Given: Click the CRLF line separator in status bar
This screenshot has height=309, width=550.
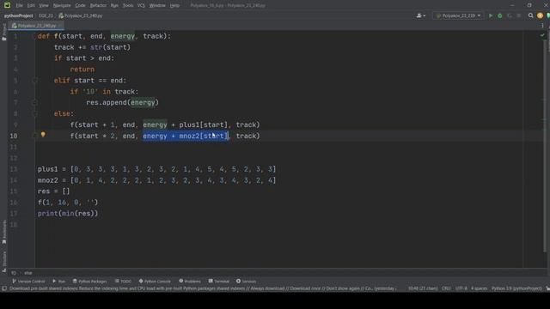Looking at the screenshot, I should [x=446, y=288].
